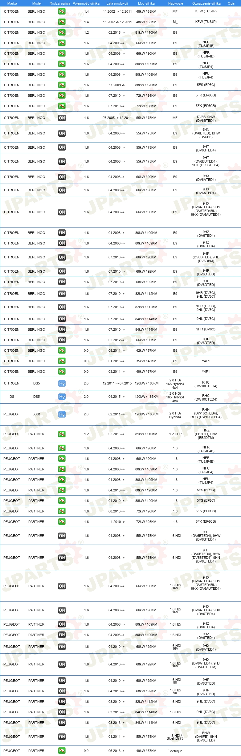The image size is (241, 756).
Task: Click PB icon in the Électrique Partner row
Action: [x=62, y=751]
